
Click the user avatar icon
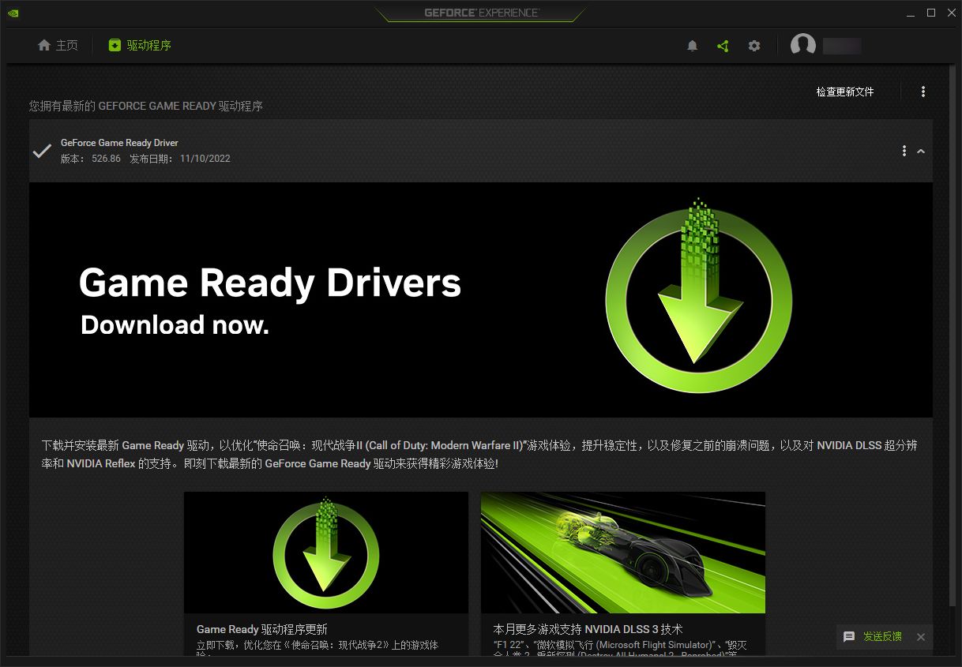tap(803, 45)
